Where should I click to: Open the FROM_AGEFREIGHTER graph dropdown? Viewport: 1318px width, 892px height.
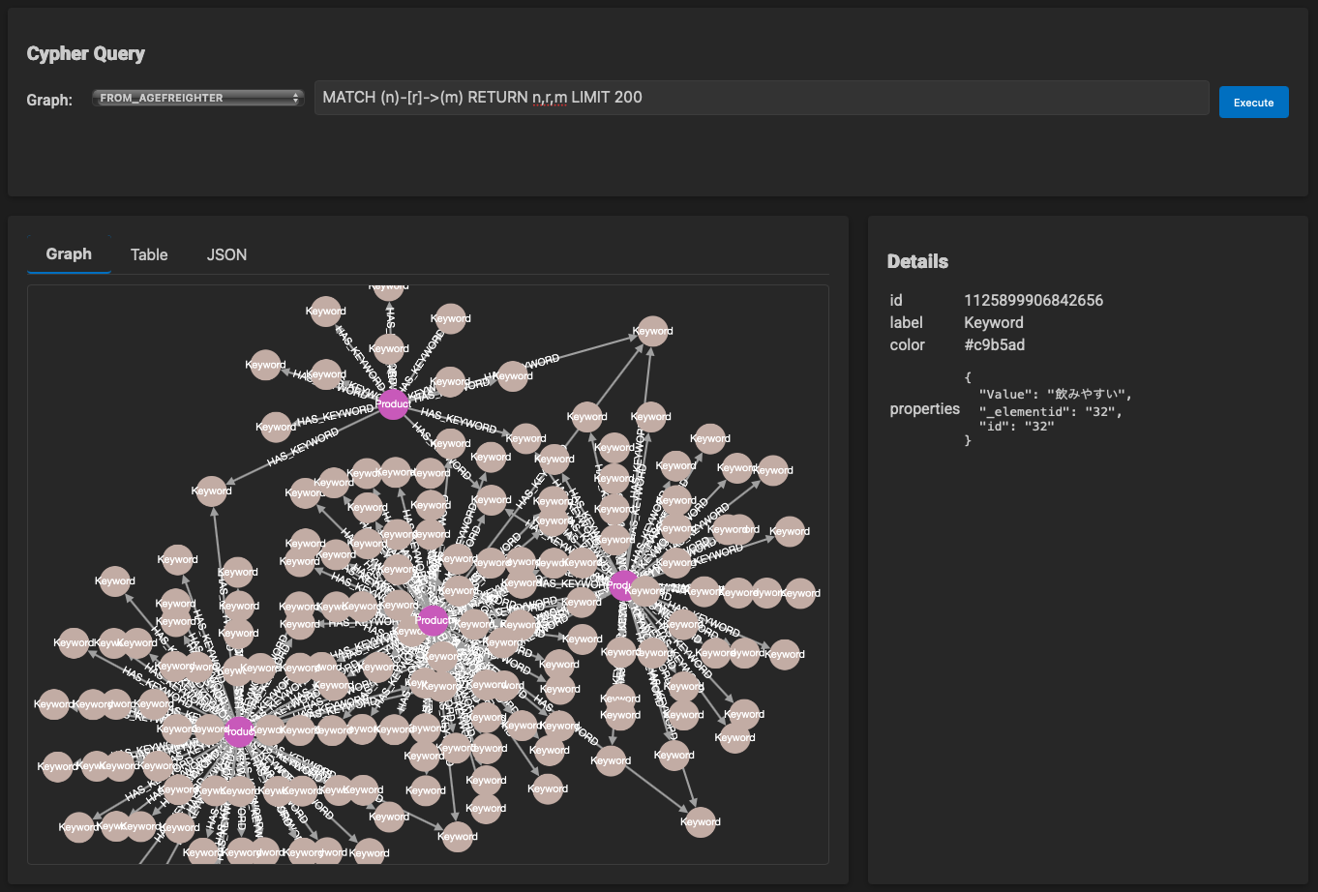click(x=198, y=98)
